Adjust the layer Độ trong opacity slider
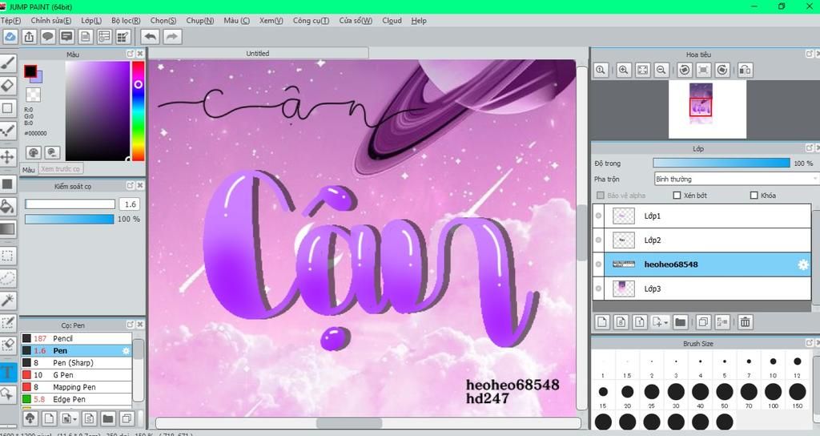The width and height of the screenshot is (820, 436). [x=722, y=163]
